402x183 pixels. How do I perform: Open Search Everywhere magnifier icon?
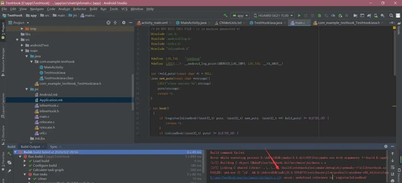tap(391, 15)
